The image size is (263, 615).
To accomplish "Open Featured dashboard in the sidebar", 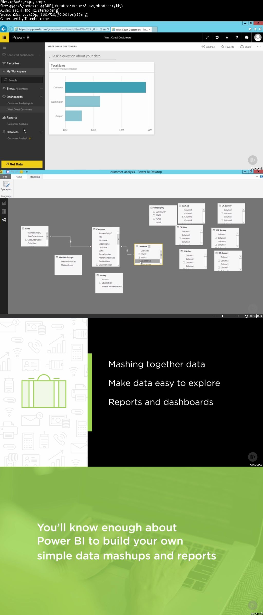I will point(18,55).
